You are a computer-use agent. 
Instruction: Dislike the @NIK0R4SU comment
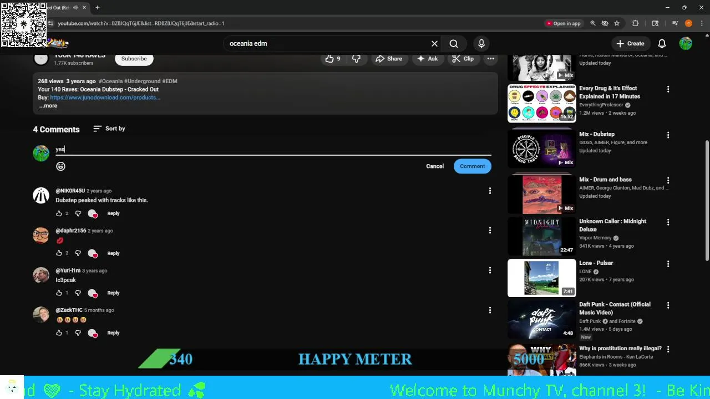coord(78,213)
